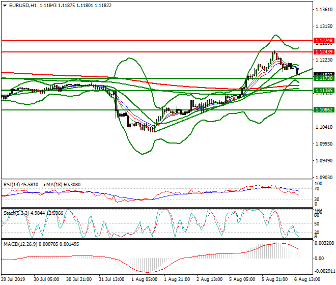Select the 1.10410 price axis value

[324, 127]
